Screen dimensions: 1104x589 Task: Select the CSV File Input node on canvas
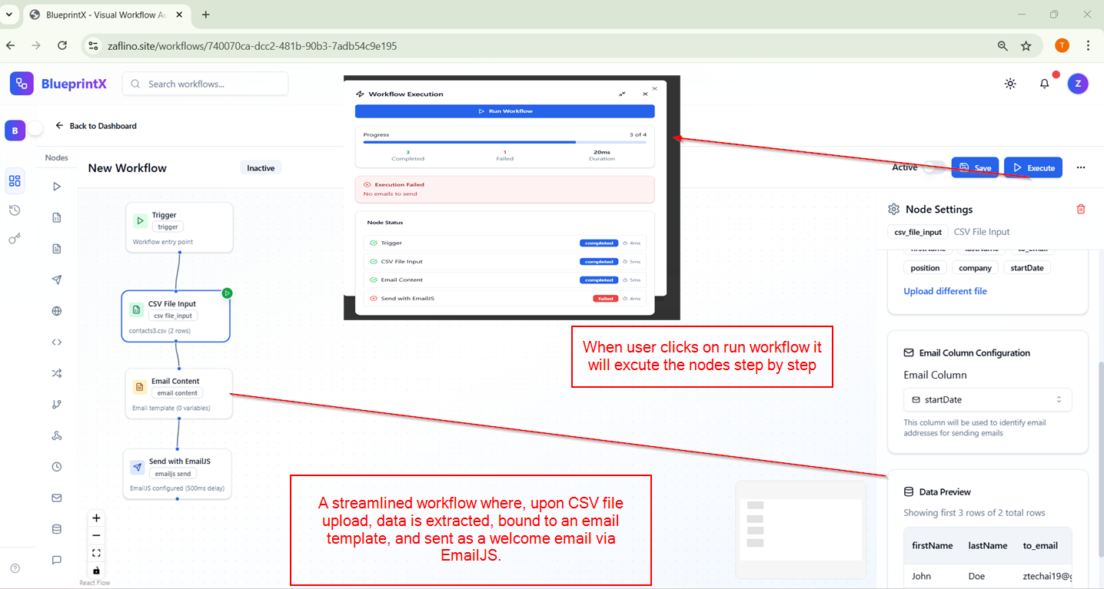[x=176, y=316]
